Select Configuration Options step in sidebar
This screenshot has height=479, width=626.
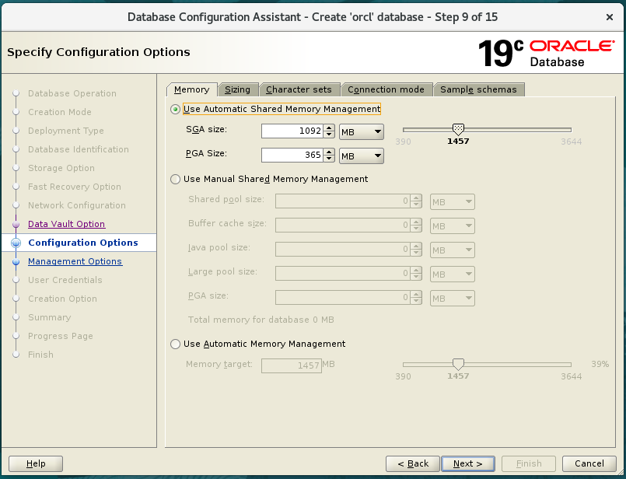[83, 243]
